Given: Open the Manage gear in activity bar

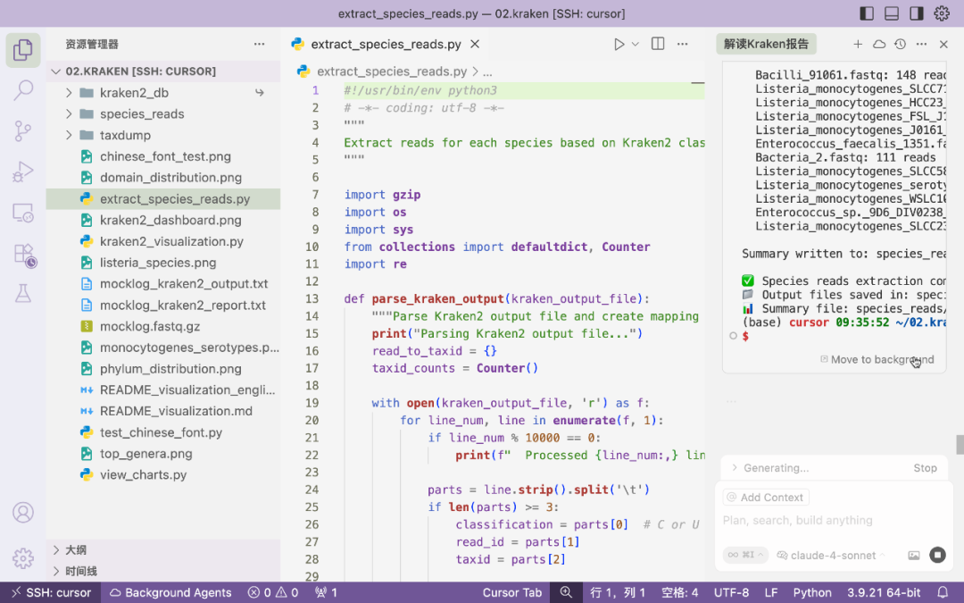Looking at the screenshot, I should point(22,558).
